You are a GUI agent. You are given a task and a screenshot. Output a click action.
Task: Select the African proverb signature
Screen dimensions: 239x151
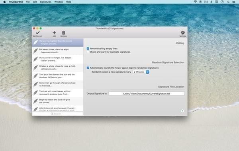(x=58, y=68)
